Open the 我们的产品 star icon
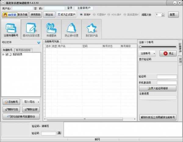 tap(91, 29)
